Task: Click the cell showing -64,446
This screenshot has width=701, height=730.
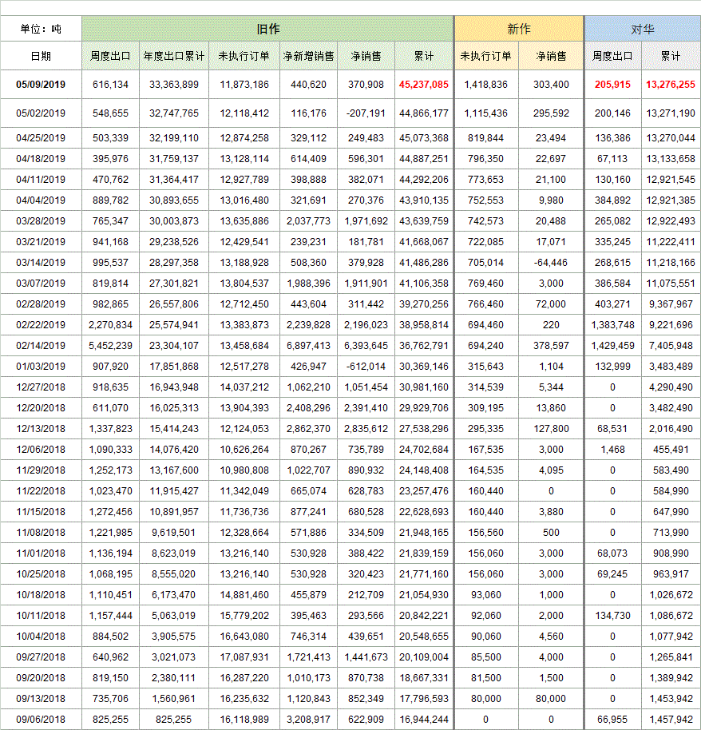Action: click(x=551, y=262)
